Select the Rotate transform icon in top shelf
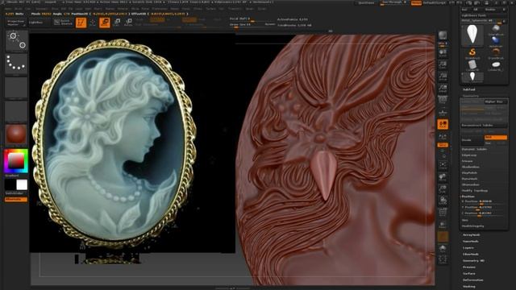Viewport: 516px width, 290px height. point(129,23)
